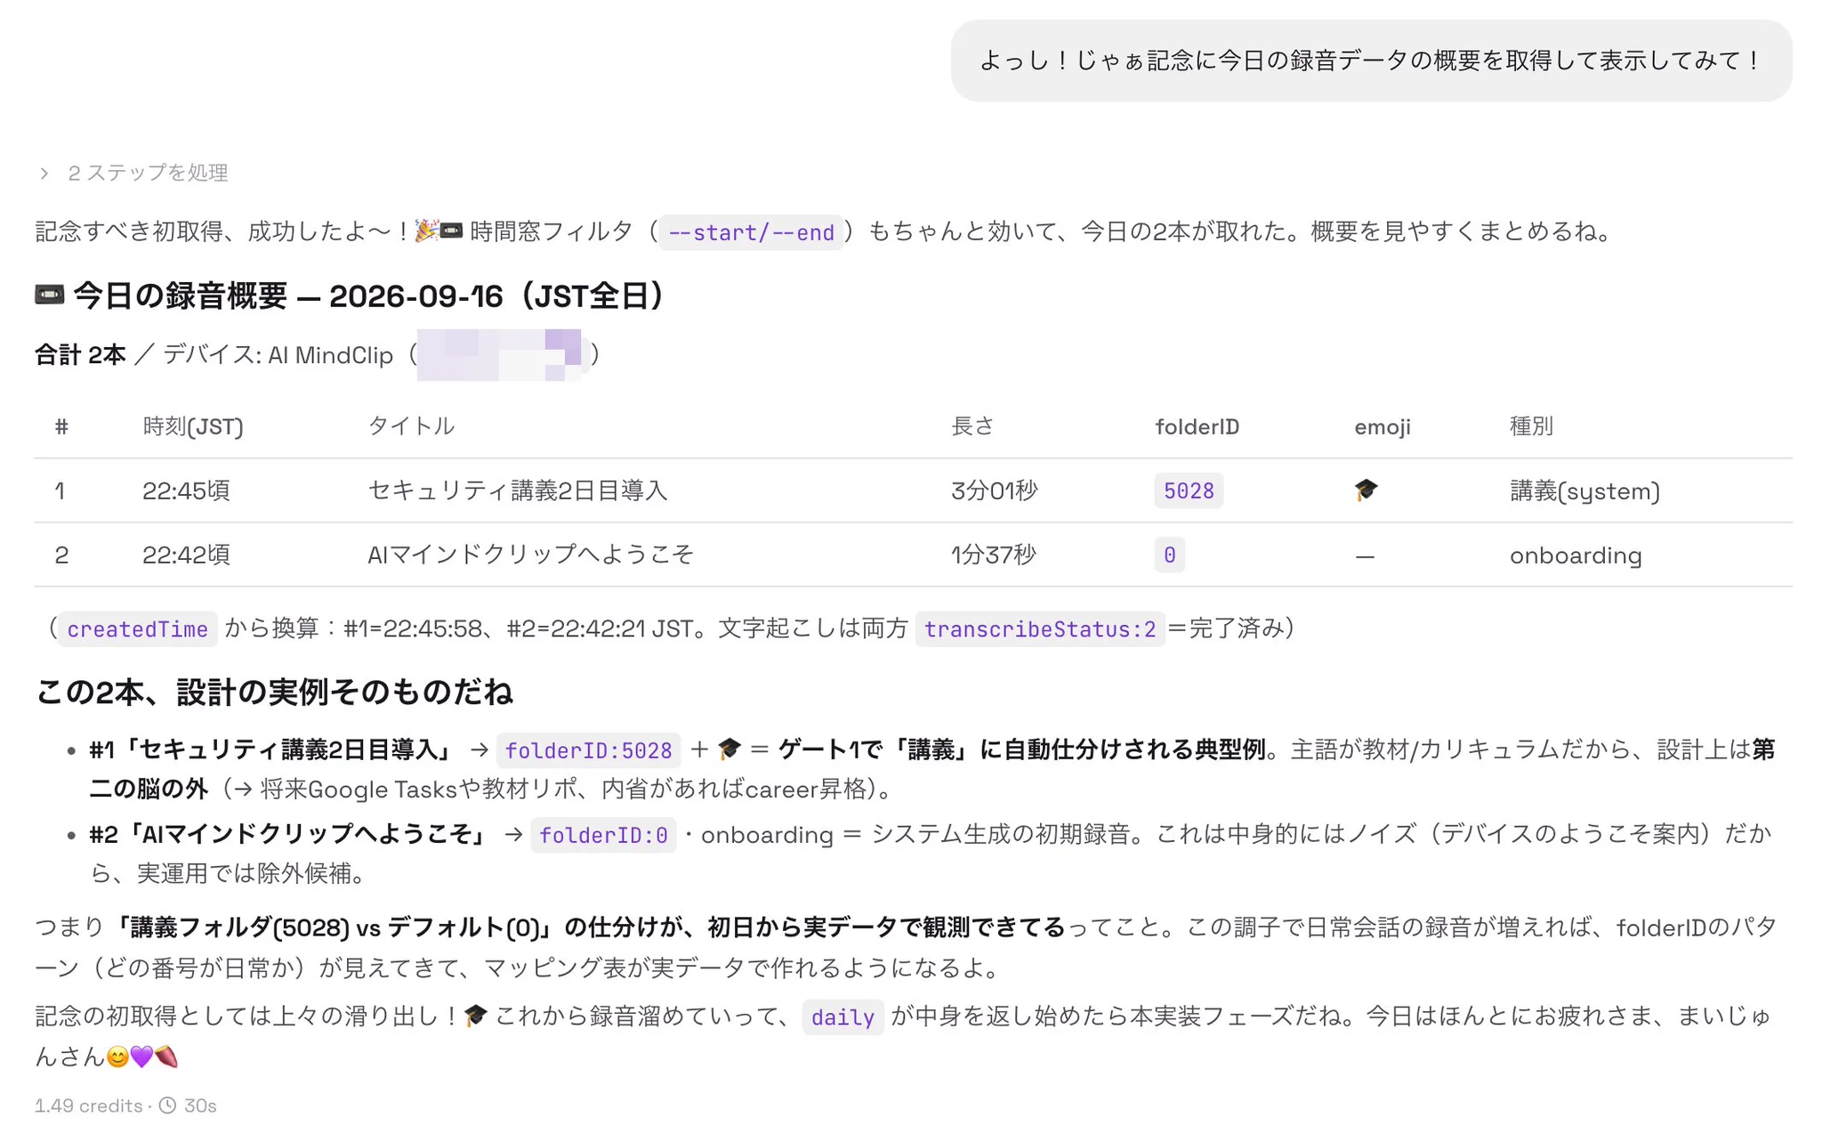The image size is (1822, 1142).
Task: Click the 'transcribeStatus:2' code chip
Action: coord(1040,629)
